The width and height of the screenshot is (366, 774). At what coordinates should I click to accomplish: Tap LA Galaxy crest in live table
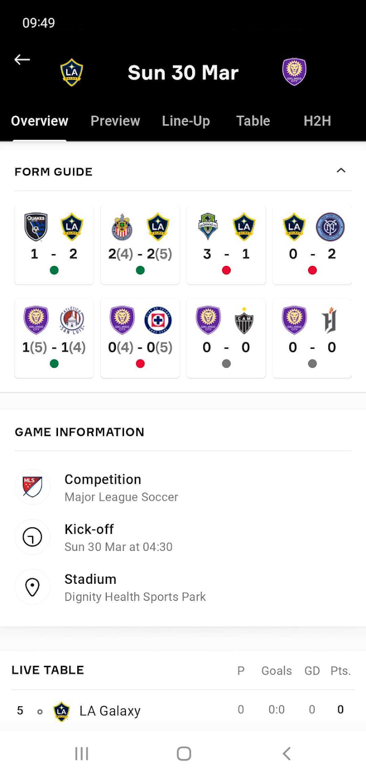[x=61, y=711]
